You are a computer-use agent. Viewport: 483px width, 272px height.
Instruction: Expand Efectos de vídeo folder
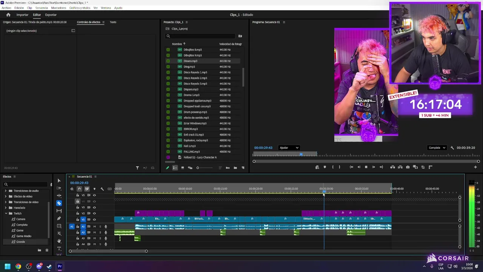[x=6, y=196]
